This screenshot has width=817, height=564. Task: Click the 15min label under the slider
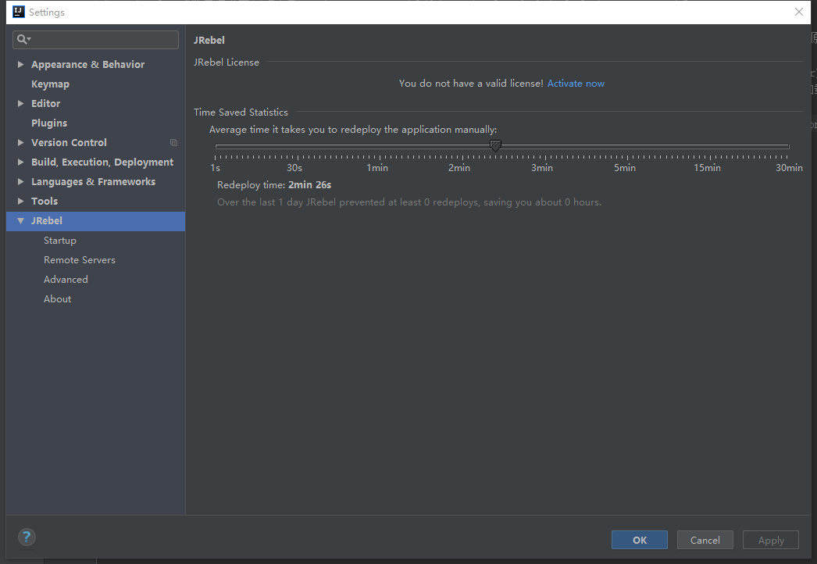707,168
